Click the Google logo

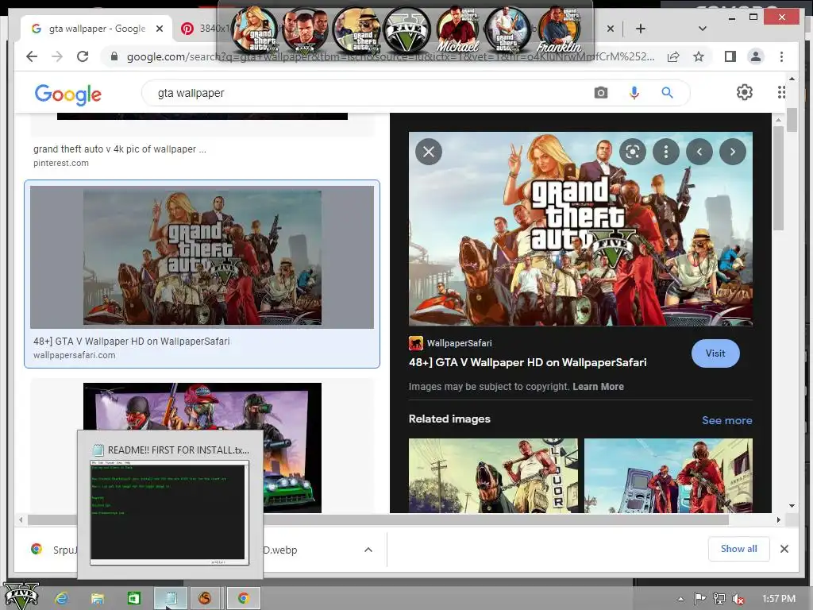(68, 94)
